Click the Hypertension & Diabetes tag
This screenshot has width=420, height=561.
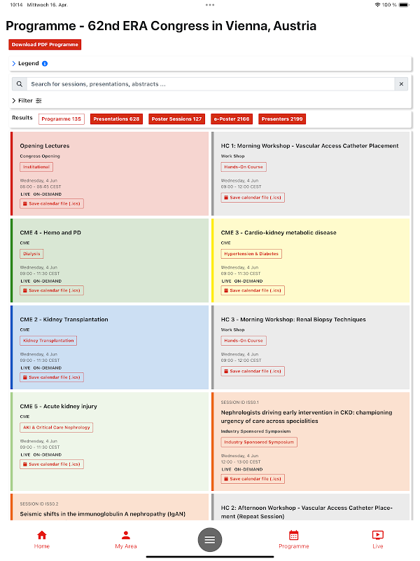251,254
